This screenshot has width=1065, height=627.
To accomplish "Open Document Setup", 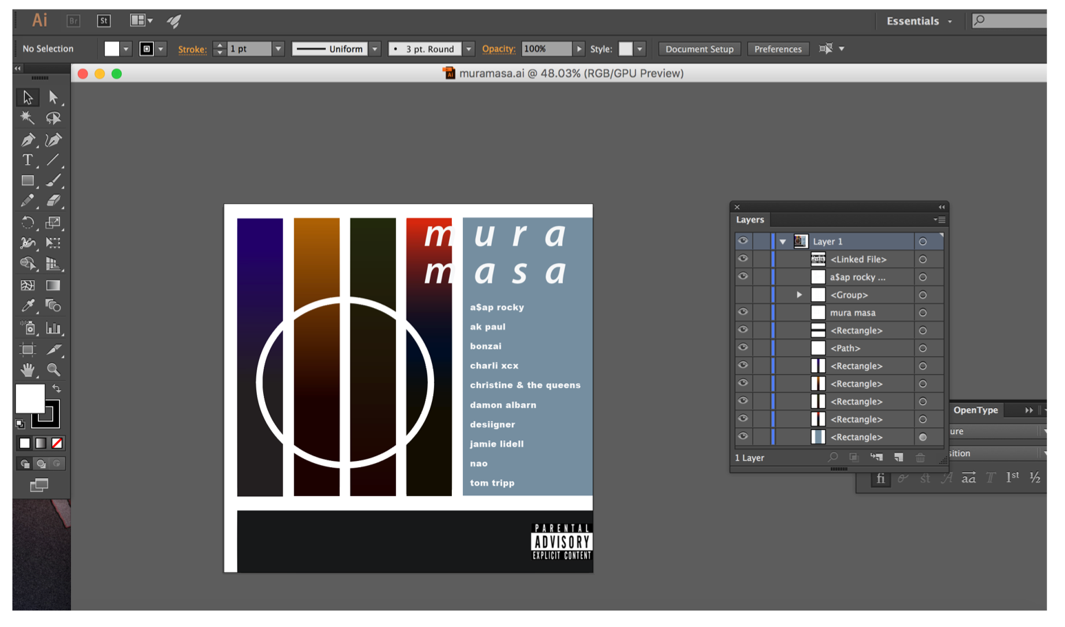I will (x=699, y=49).
